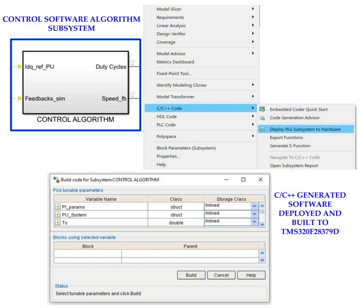Select Deploy this Subsystem to Hardware
The image size is (359, 308).
tap(305, 129)
